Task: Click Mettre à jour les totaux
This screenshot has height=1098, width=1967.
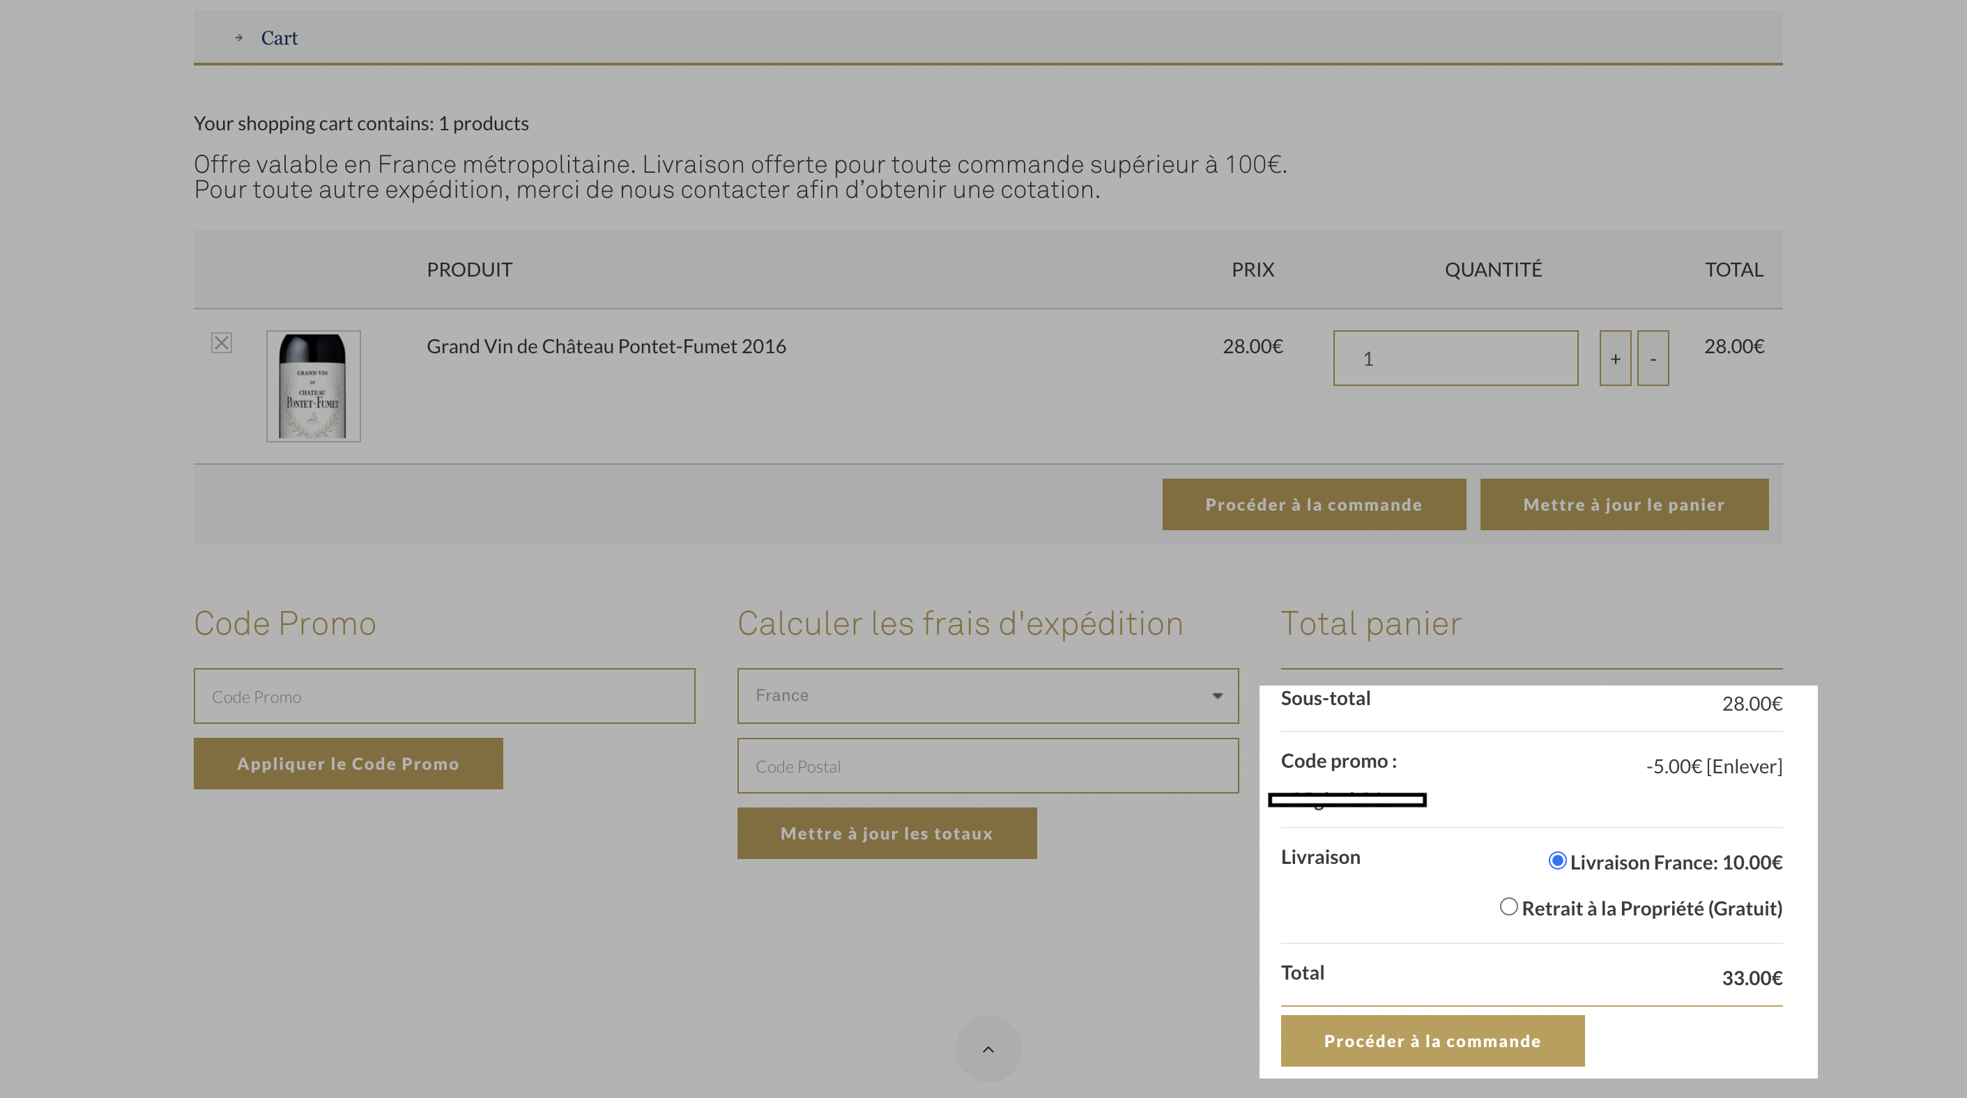Action: (x=887, y=833)
